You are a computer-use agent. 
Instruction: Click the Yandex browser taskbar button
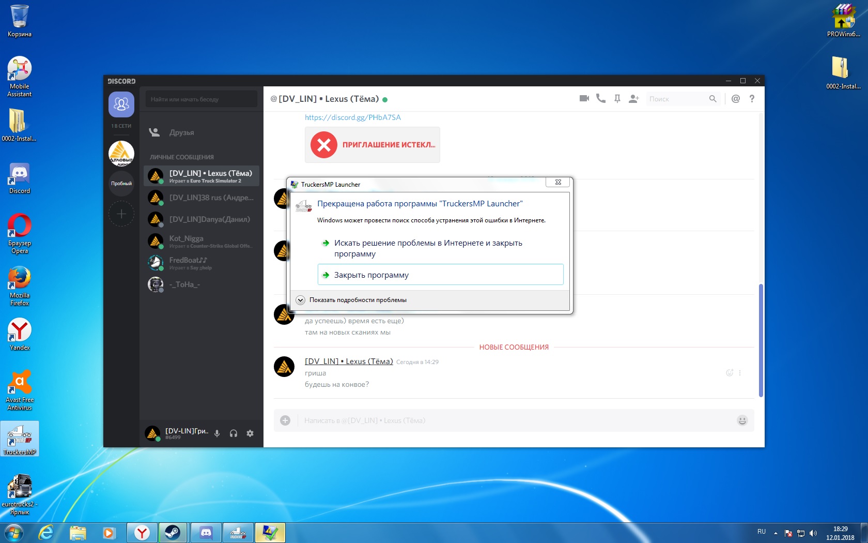[x=142, y=533]
